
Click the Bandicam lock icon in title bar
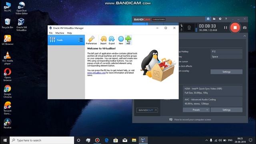208,19
